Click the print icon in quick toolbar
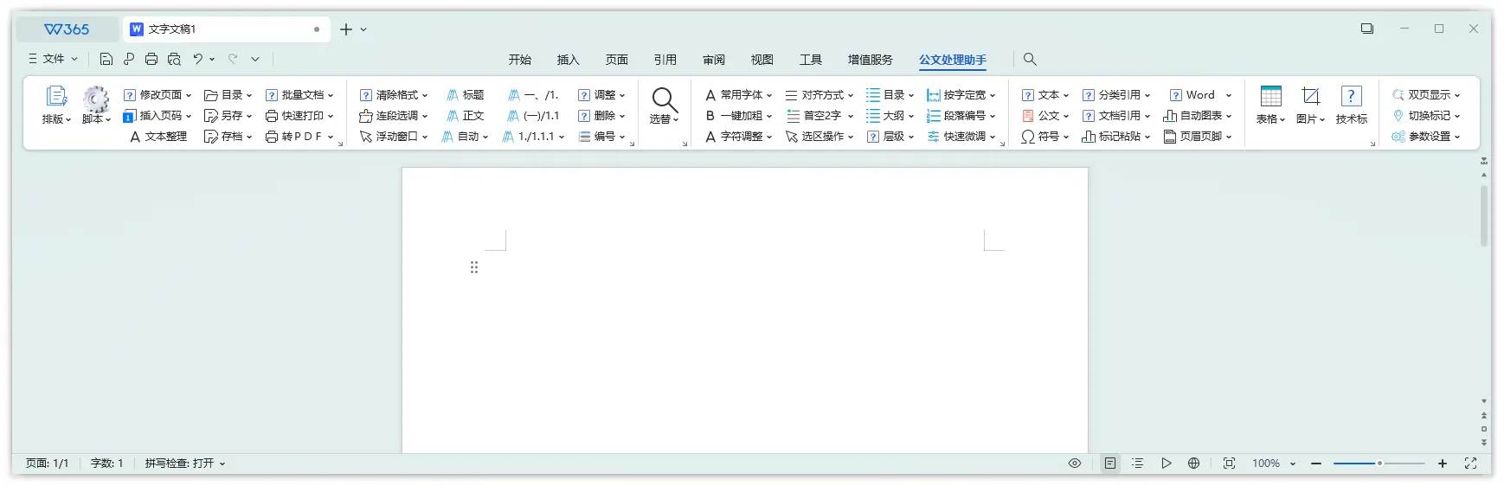Screen dimensions: 1504x486 click(151, 59)
